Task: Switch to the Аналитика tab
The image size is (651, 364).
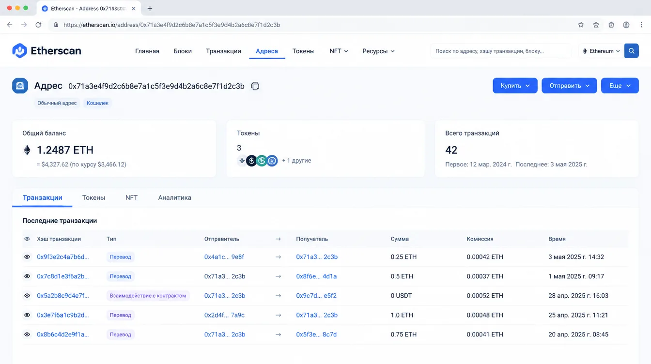Action: pyautogui.click(x=174, y=197)
